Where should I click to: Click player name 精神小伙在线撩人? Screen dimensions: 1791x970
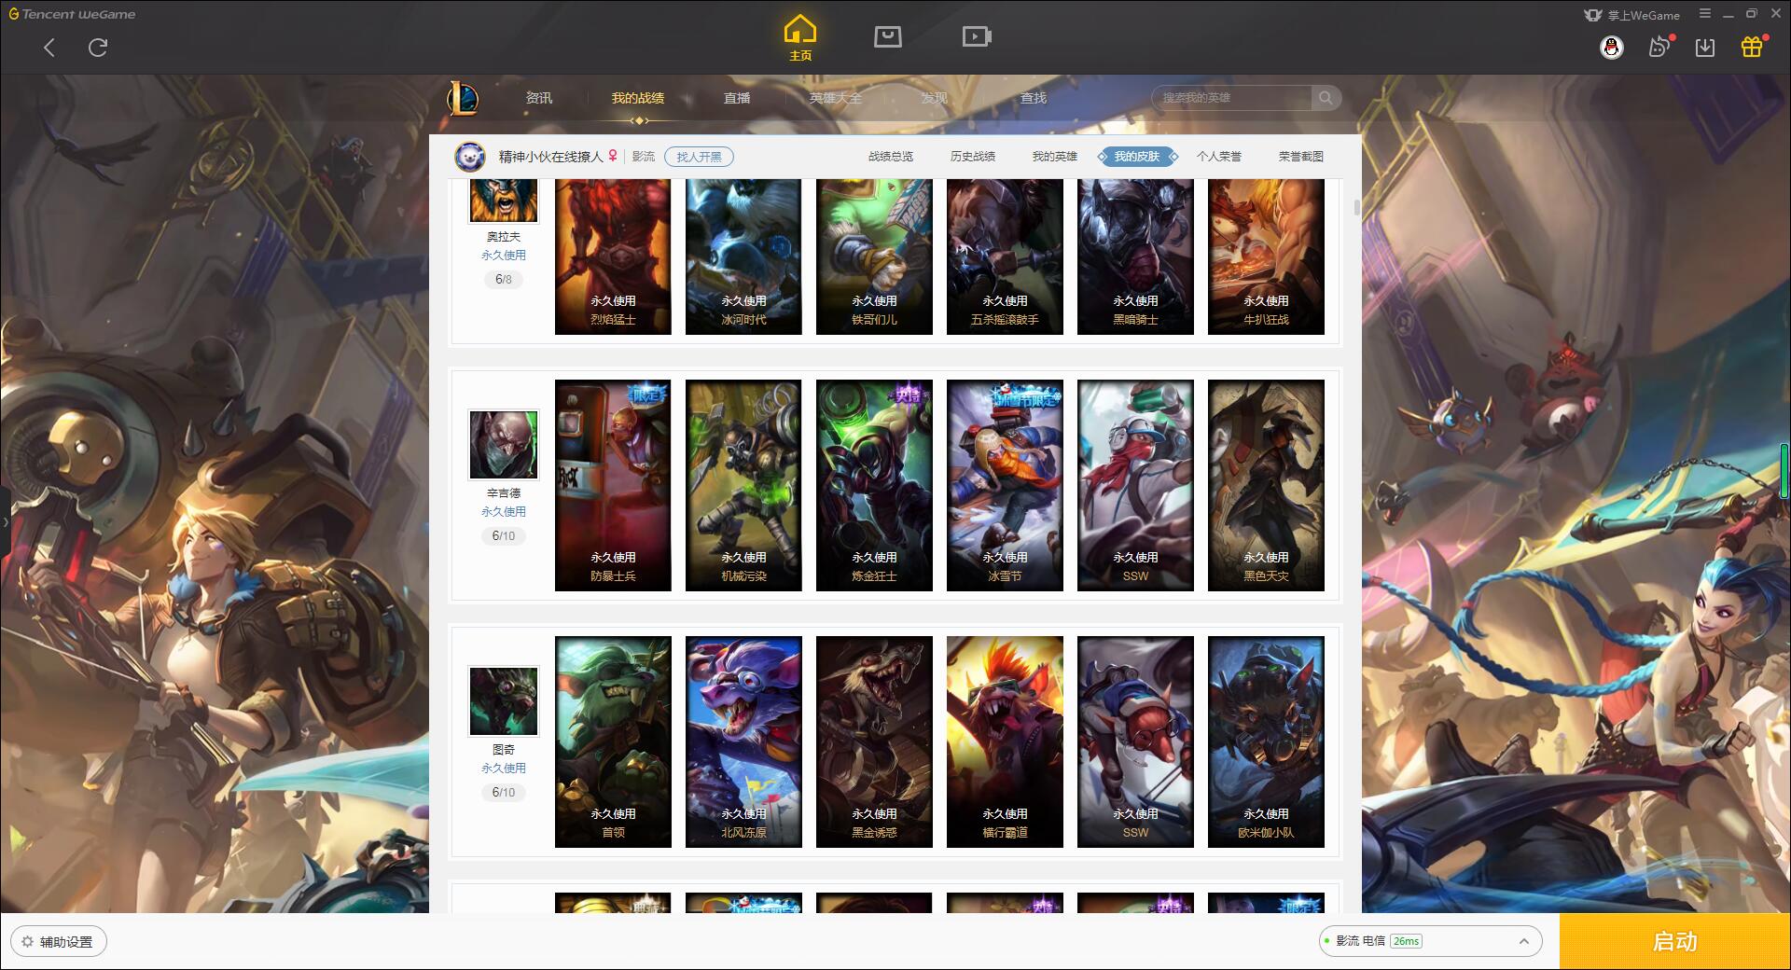551,157
